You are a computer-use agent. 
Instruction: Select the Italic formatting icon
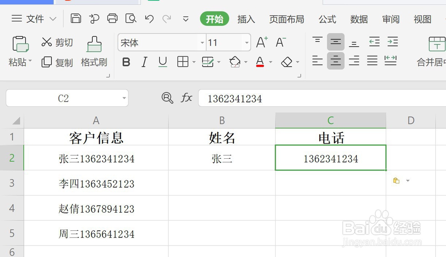click(x=144, y=62)
